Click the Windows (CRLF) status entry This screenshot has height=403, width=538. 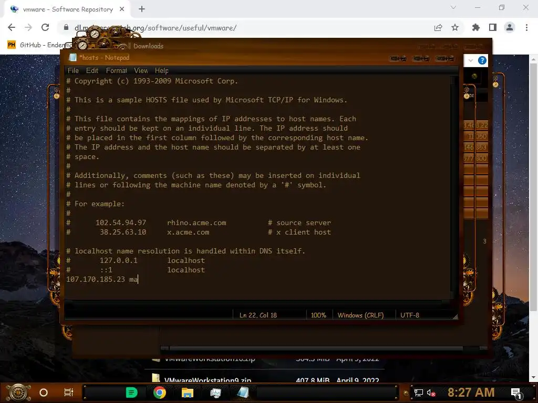coord(360,315)
